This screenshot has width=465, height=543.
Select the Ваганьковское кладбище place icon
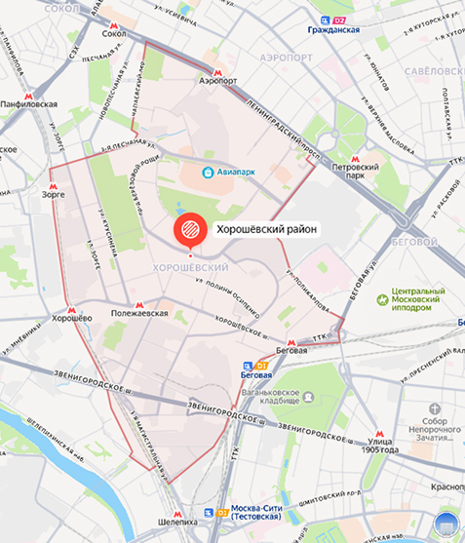[x=308, y=397]
